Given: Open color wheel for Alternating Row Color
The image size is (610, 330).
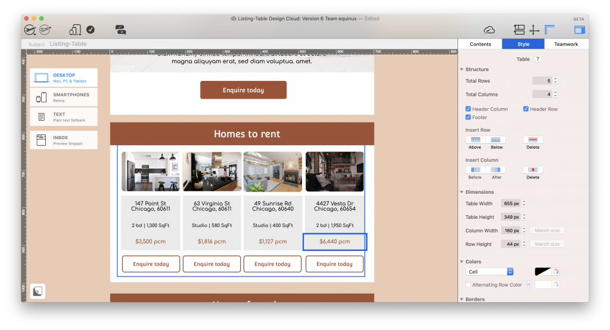Looking at the screenshot, I should coord(556,285).
